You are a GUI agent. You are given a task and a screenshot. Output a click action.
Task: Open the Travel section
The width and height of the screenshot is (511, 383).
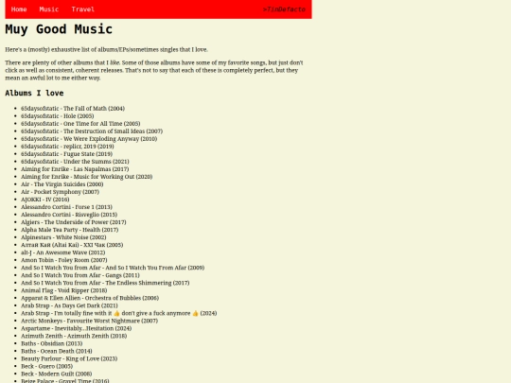point(83,9)
